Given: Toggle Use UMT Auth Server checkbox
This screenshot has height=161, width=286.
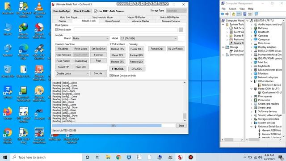Looking at the screenshot, I should 95,11.
